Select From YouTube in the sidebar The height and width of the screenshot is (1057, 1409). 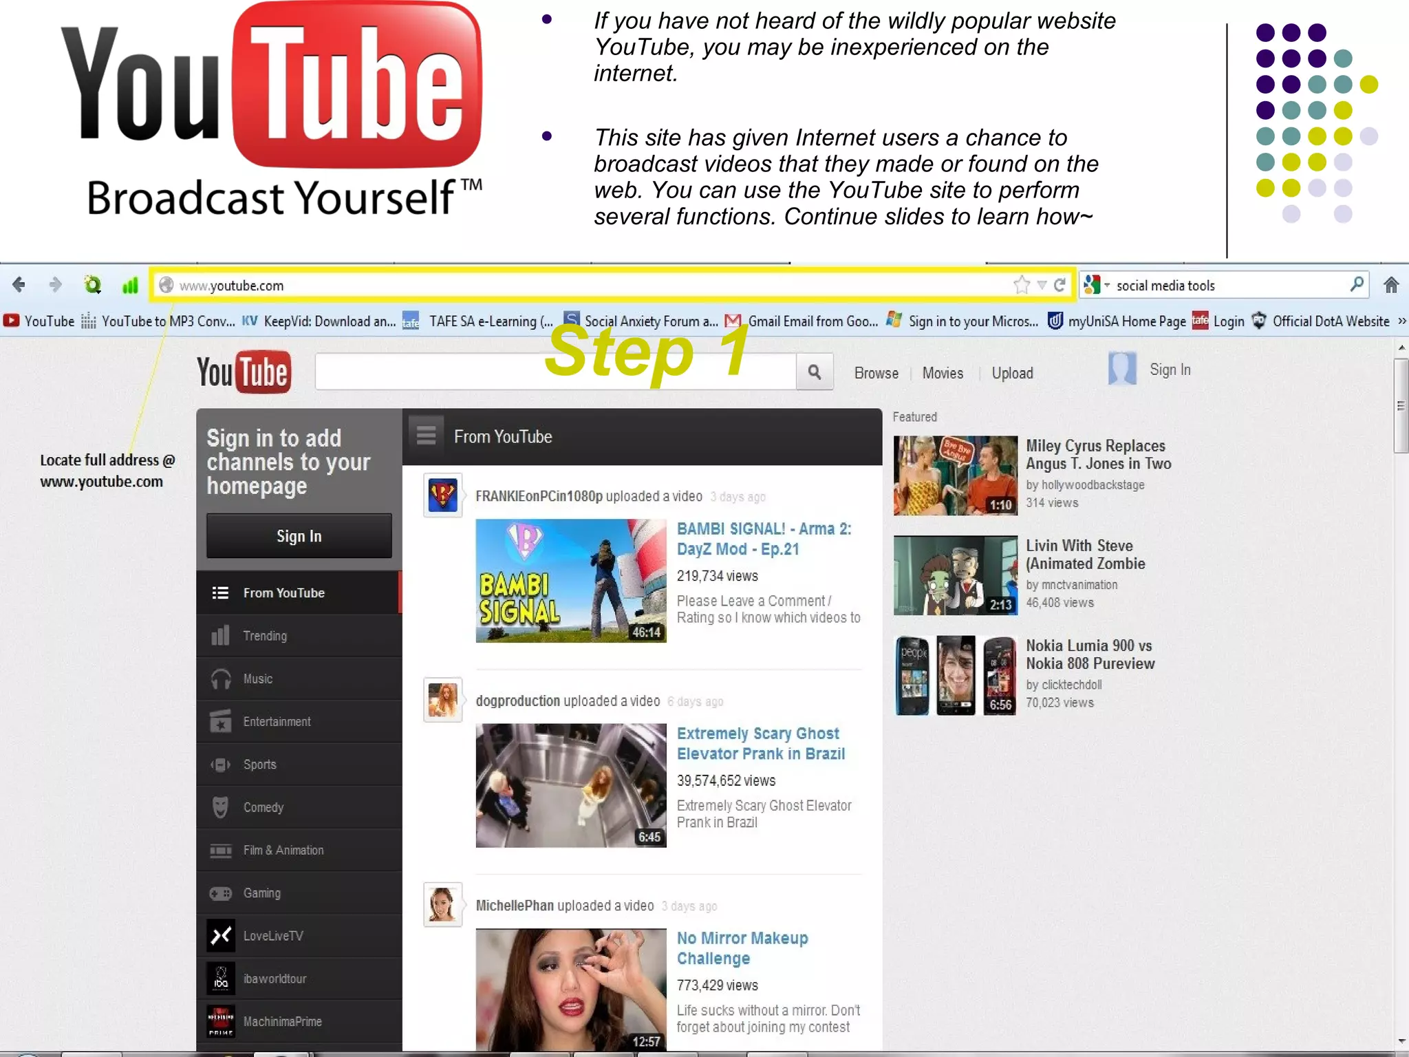[298, 592]
